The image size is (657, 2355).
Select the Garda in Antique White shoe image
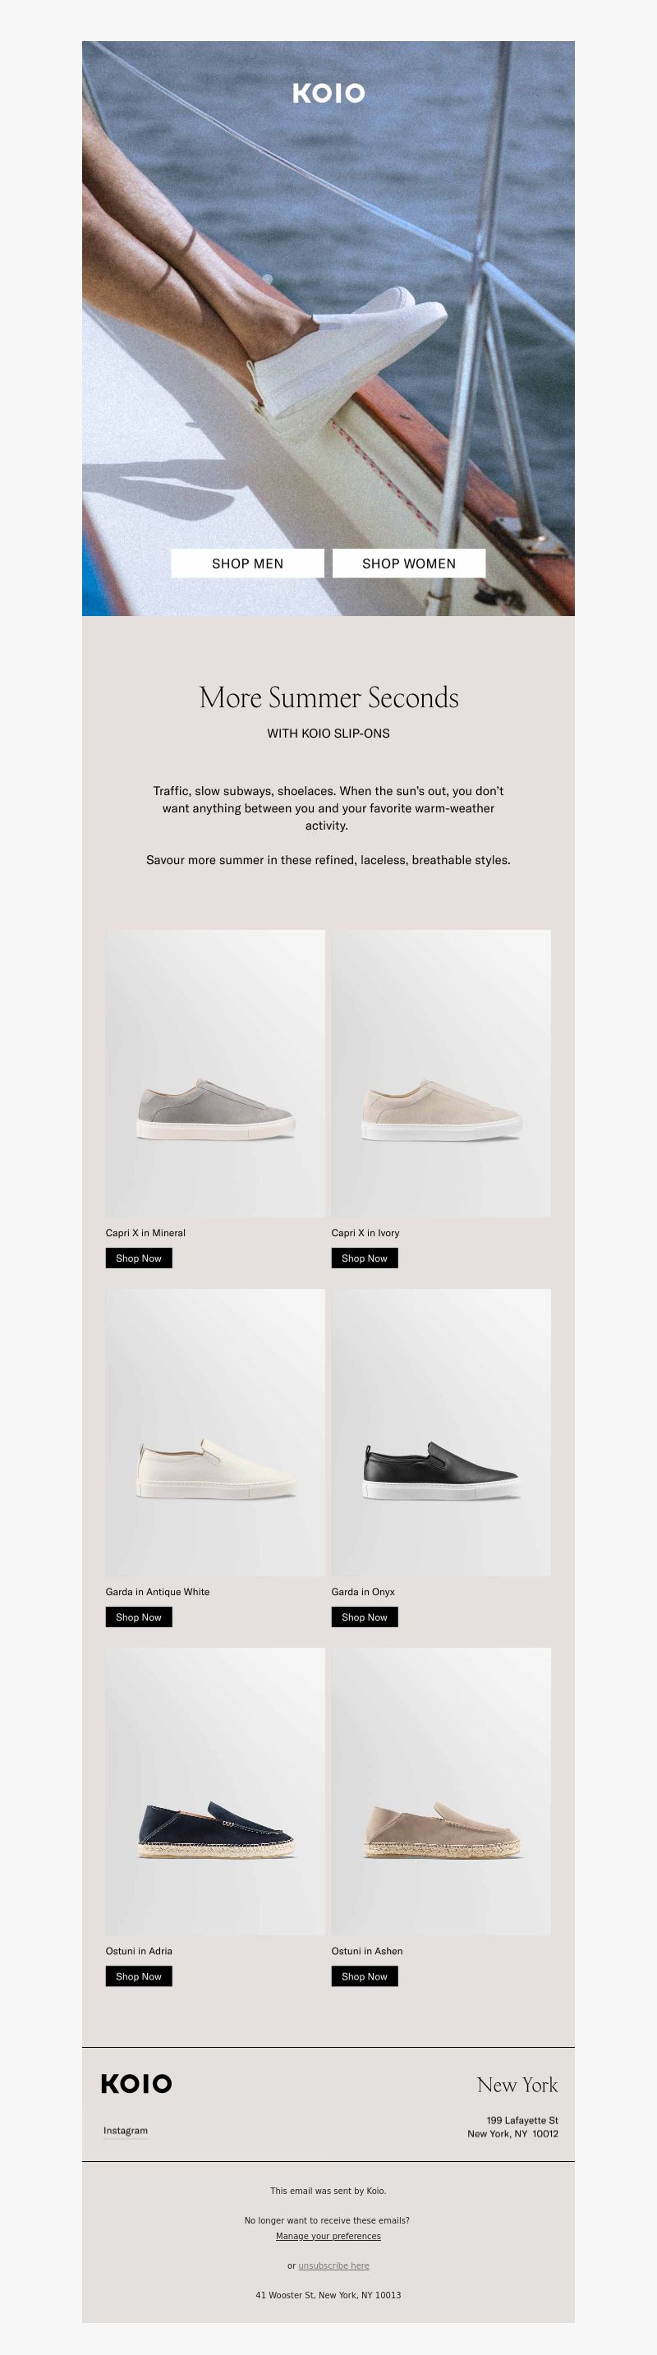point(214,1433)
